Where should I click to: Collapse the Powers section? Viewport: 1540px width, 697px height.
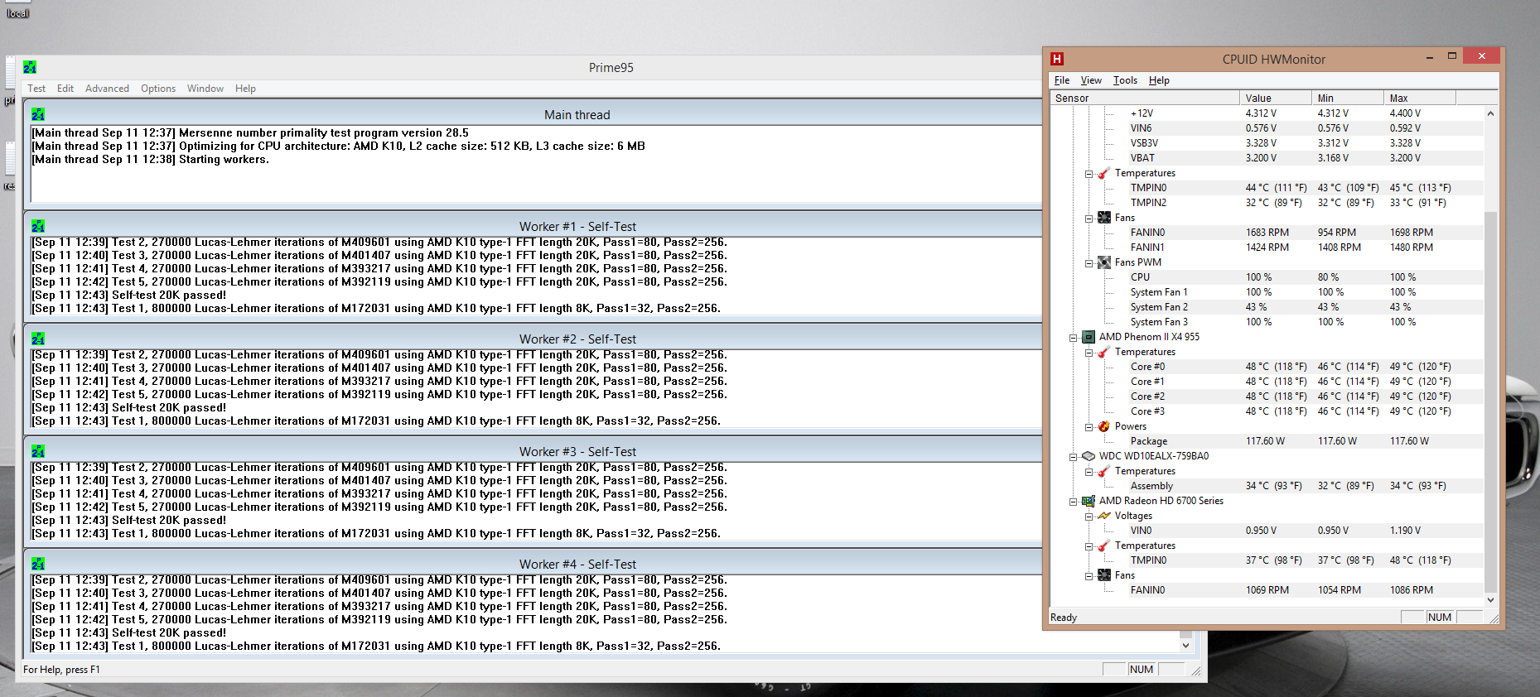[1089, 427]
